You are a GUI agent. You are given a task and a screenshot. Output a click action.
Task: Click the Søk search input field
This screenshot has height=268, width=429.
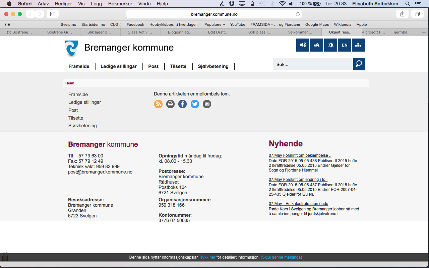313,64
